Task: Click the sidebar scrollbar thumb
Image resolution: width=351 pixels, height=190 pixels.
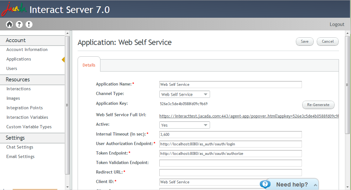Action: (67, 105)
